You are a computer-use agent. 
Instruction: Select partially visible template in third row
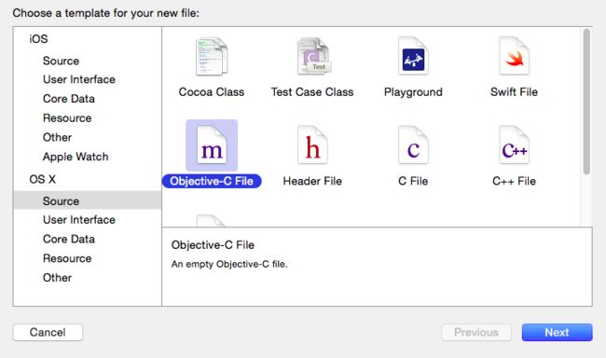coord(211,220)
